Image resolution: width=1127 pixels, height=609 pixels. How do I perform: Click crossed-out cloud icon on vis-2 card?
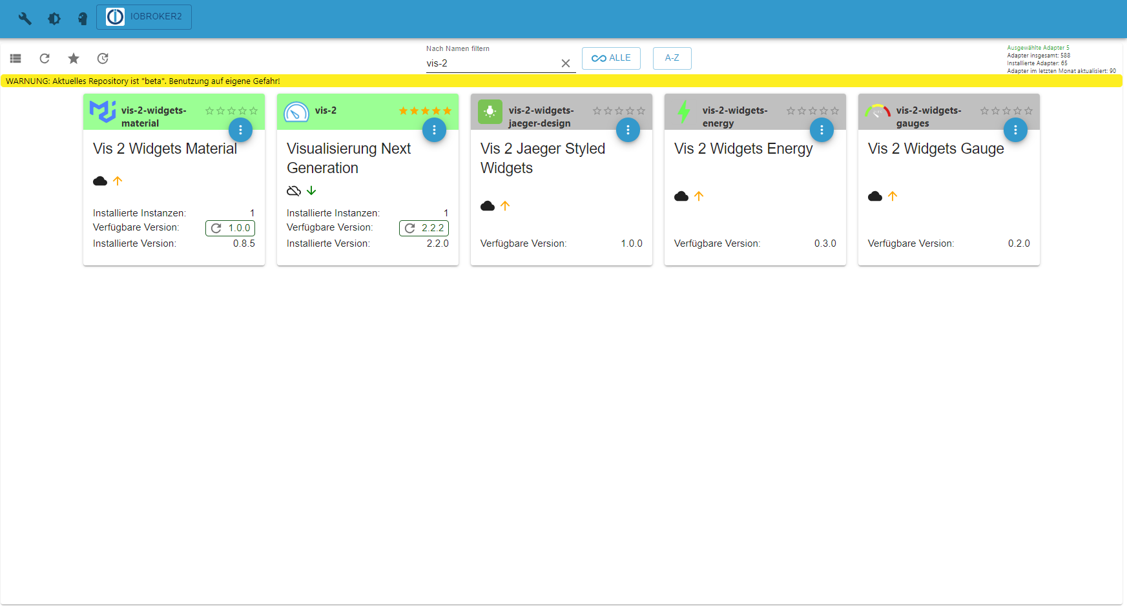point(294,191)
